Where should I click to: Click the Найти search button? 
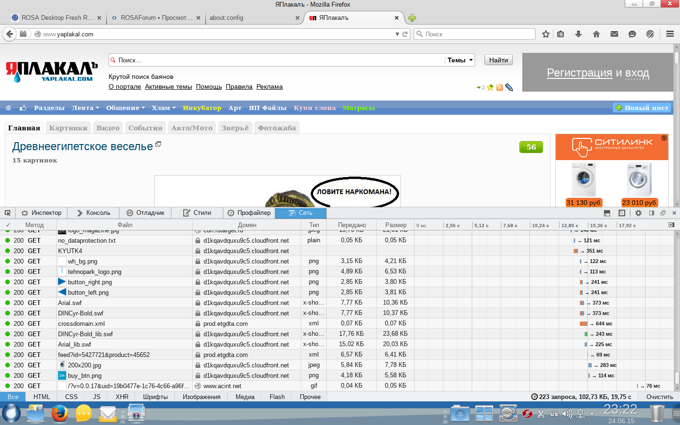pos(498,60)
